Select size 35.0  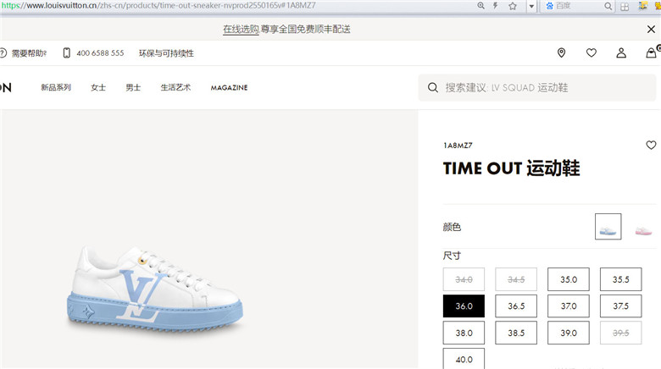(x=569, y=279)
